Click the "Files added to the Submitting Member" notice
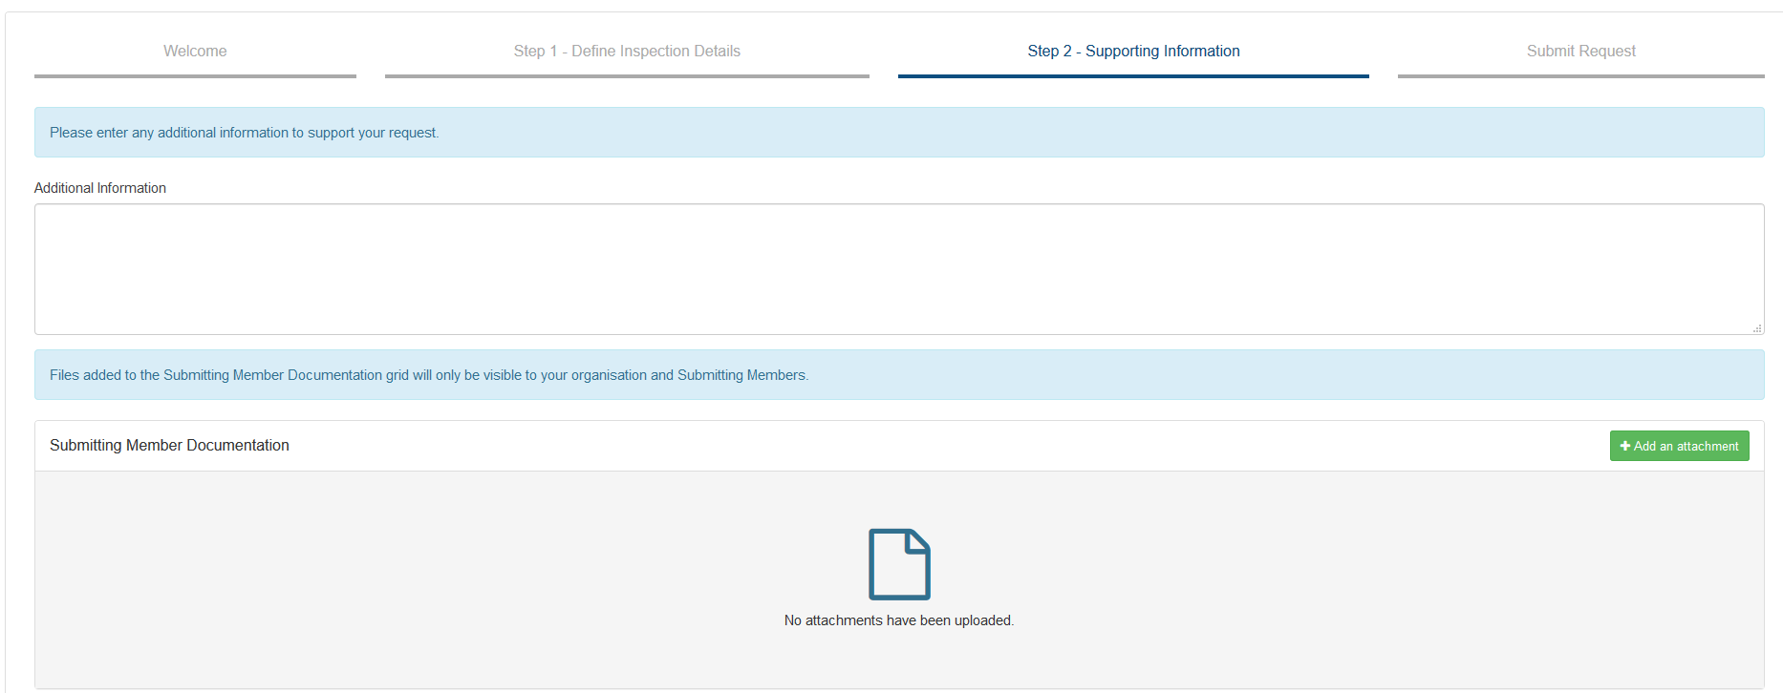Screen dimensions: 1783x693 click(899, 375)
